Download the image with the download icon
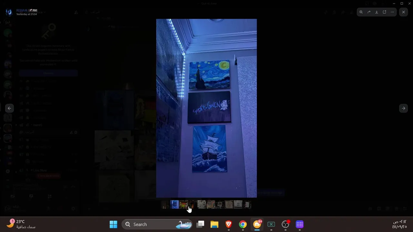This screenshot has width=413, height=232. [377, 12]
